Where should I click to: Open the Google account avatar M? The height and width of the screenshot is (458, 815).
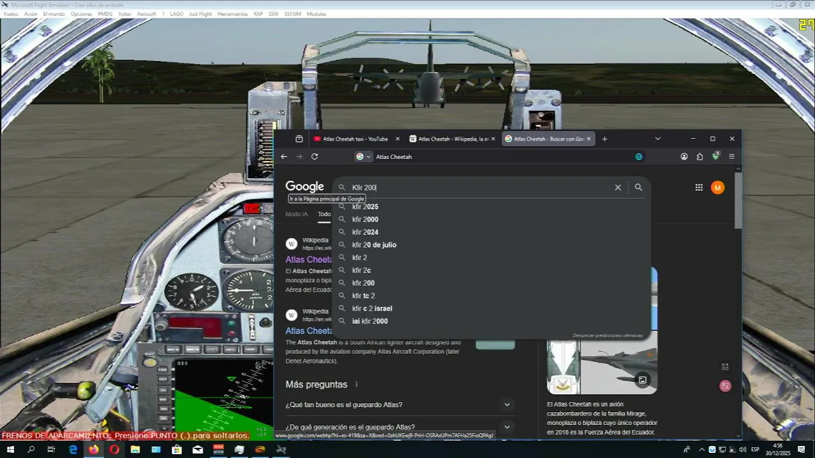(x=718, y=188)
